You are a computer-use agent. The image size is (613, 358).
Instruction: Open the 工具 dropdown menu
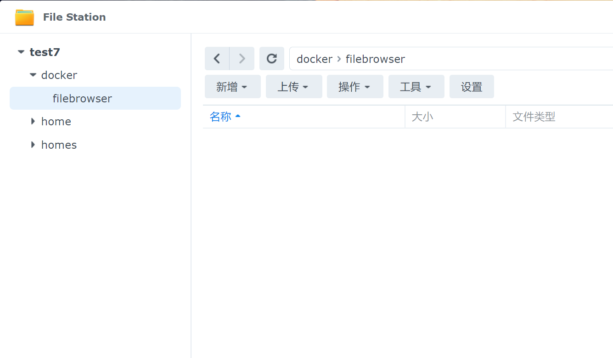[416, 87]
